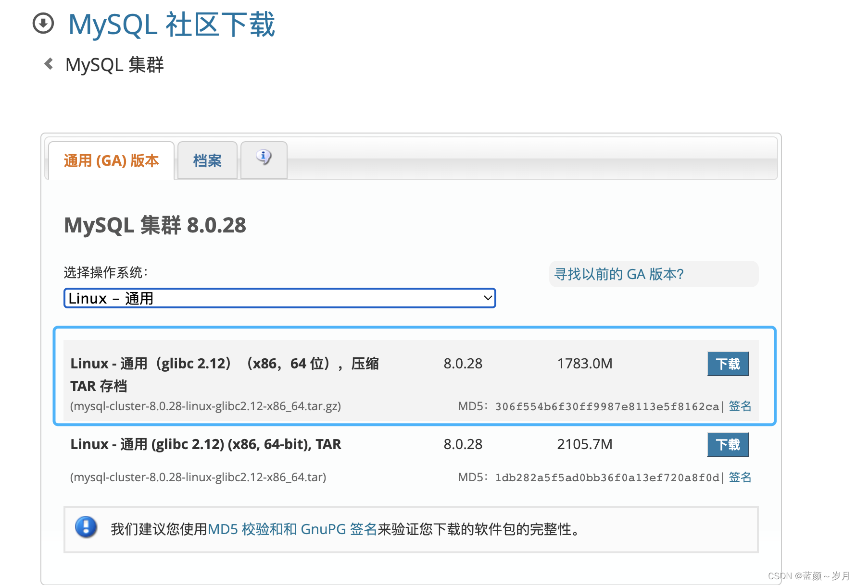Open the Linux – 通用 operating system dropdown
856x585 pixels.
(x=279, y=298)
